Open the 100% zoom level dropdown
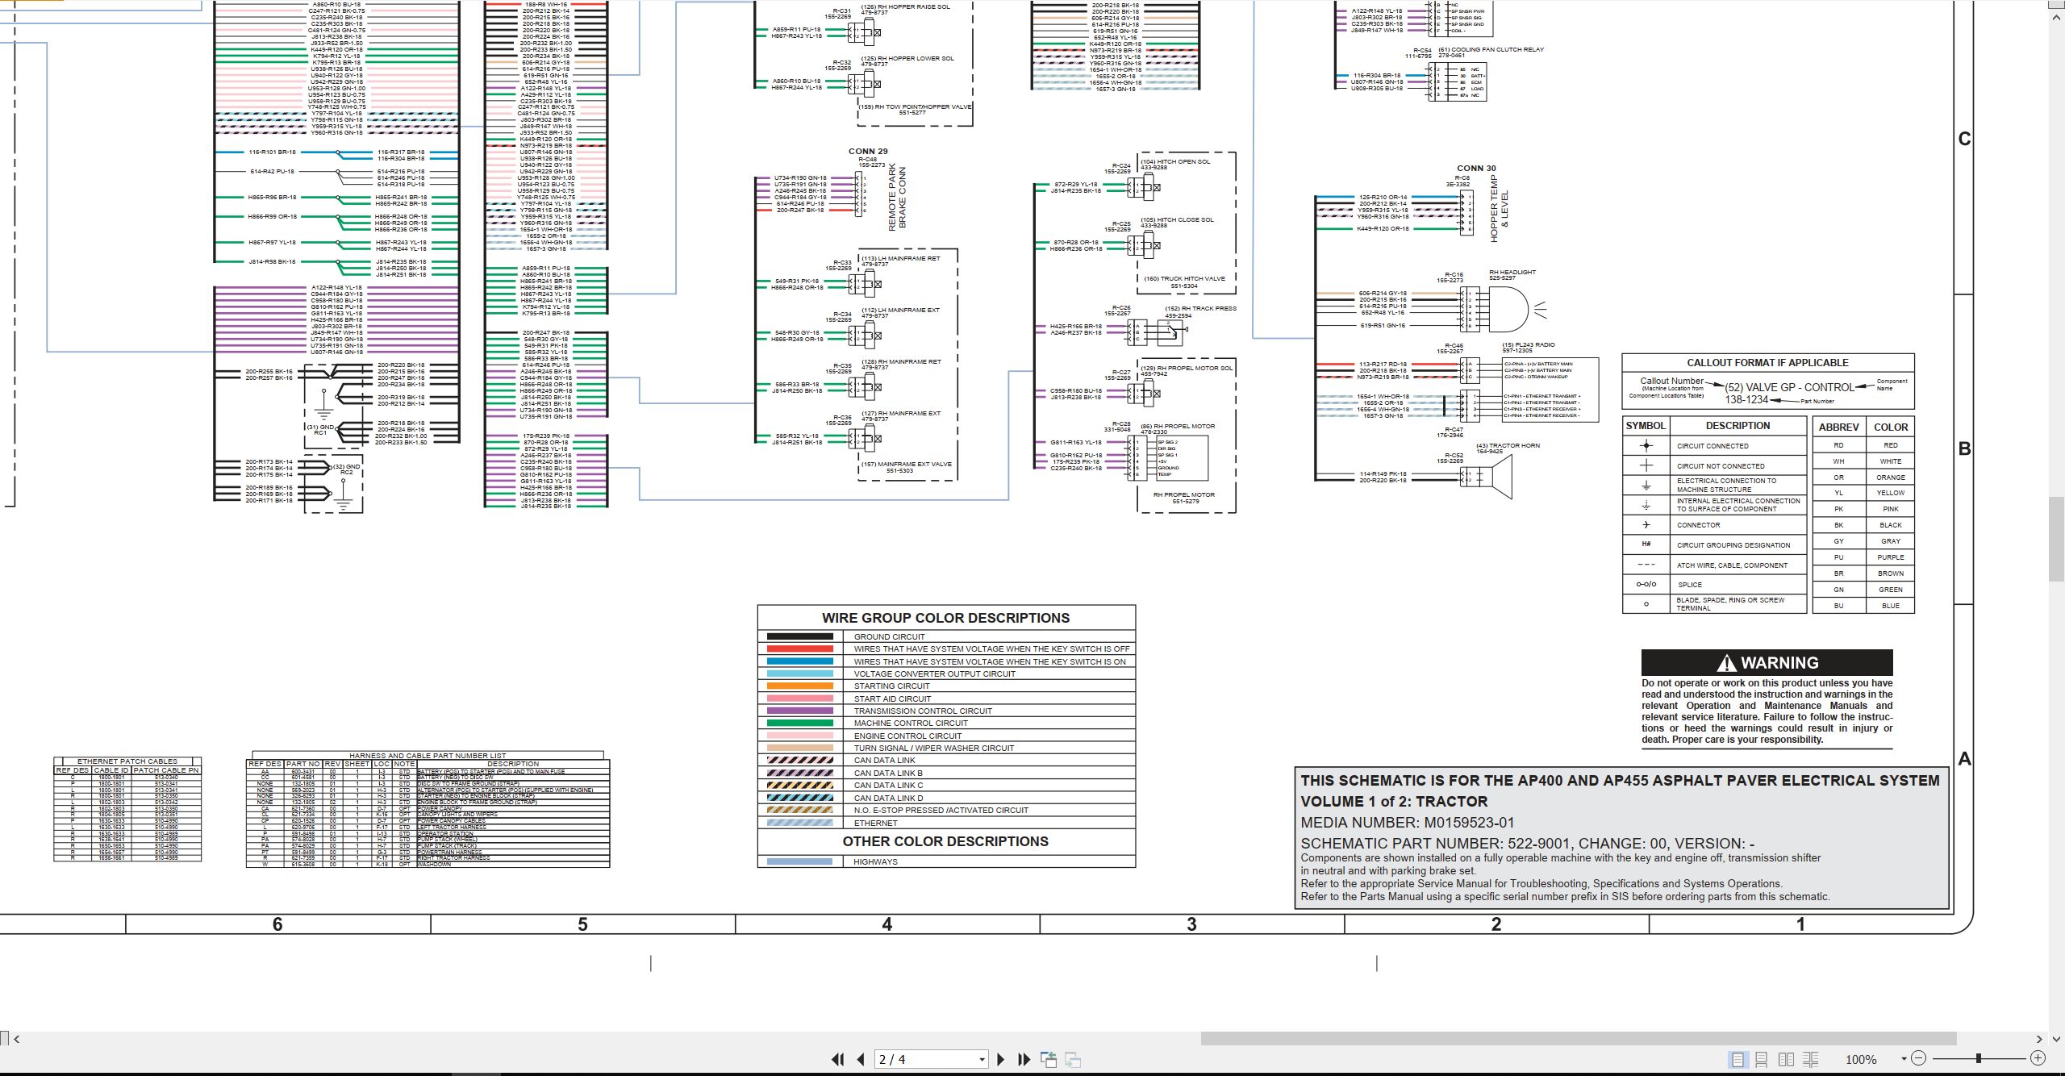Viewport: 2065px width, 1076px height. pyautogui.click(x=1904, y=1059)
